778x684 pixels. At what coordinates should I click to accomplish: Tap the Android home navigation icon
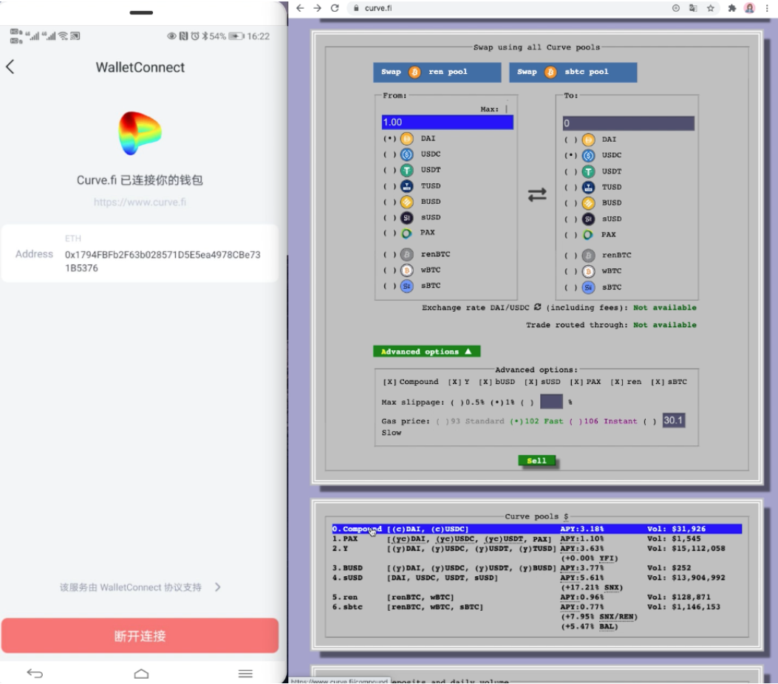tap(141, 673)
